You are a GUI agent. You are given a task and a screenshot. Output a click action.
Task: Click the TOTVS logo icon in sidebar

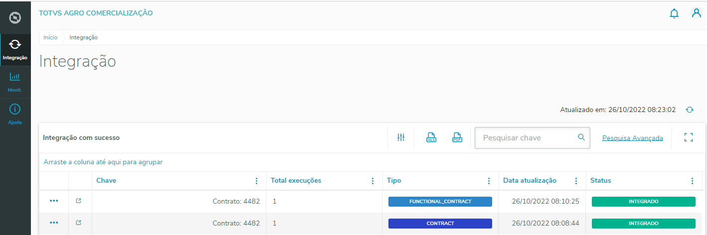point(15,18)
